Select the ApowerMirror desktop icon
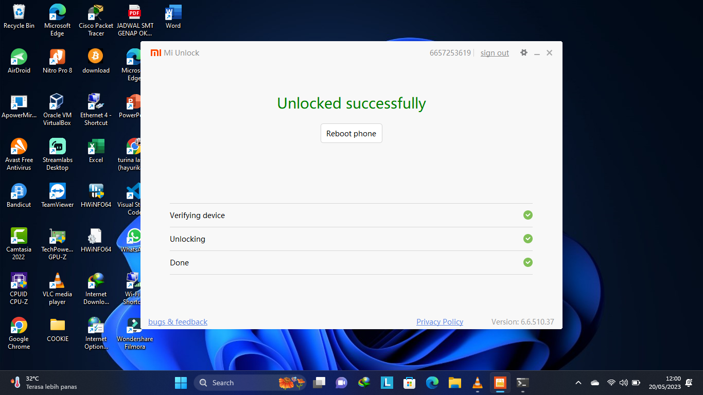This screenshot has height=395, width=703. click(19, 106)
